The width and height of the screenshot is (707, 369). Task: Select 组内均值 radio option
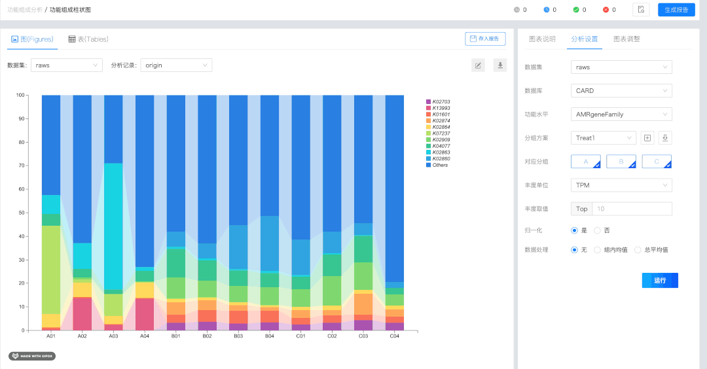pos(597,250)
